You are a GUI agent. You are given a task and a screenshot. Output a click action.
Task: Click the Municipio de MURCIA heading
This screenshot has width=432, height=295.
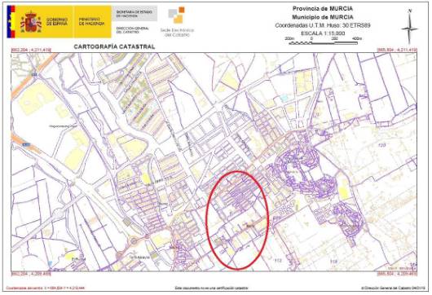click(x=322, y=17)
